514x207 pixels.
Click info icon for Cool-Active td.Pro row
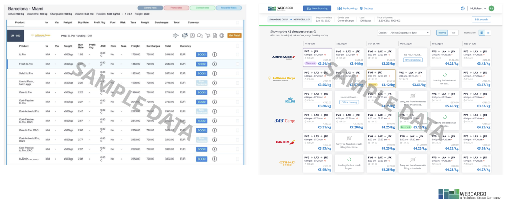(x=214, y=111)
